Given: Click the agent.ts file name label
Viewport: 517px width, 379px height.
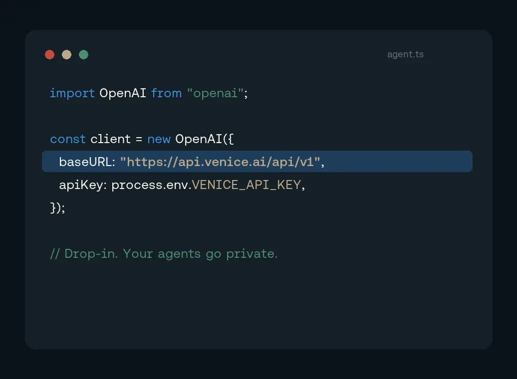Looking at the screenshot, I should [x=405, y=54].
